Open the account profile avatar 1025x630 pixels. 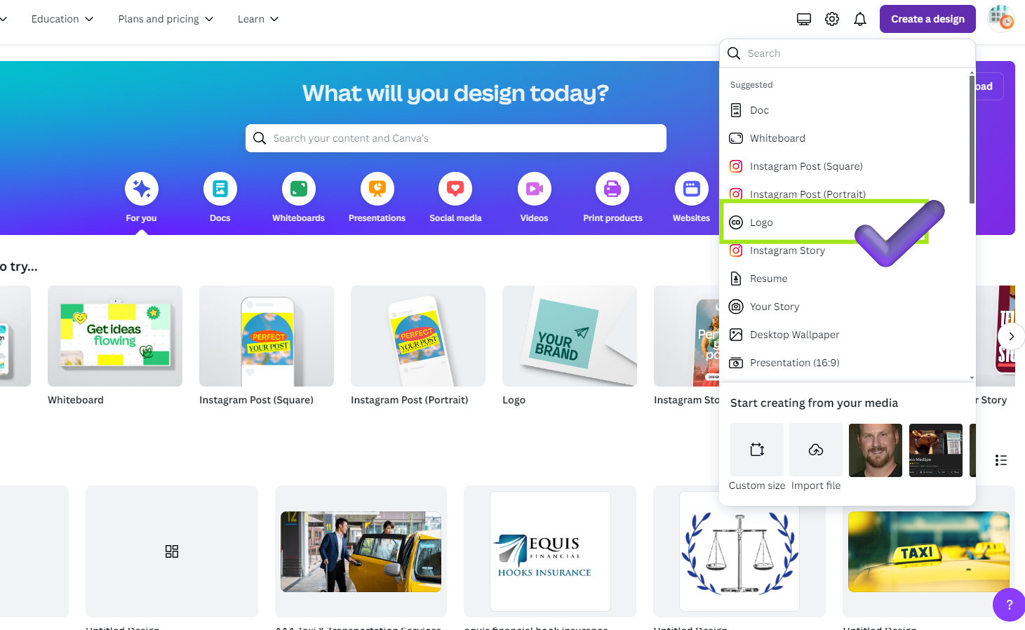pyautogui.click(x=1001, y=19)
